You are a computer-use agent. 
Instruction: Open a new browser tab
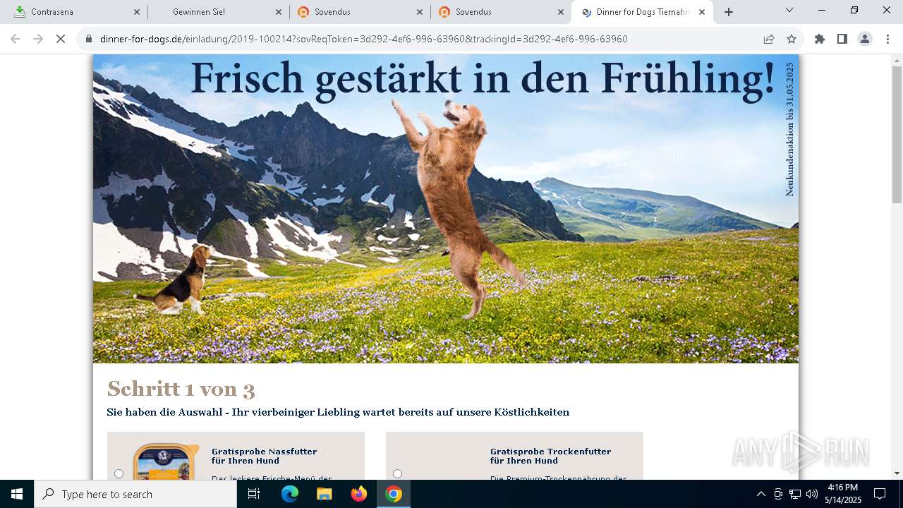[729, 12]
